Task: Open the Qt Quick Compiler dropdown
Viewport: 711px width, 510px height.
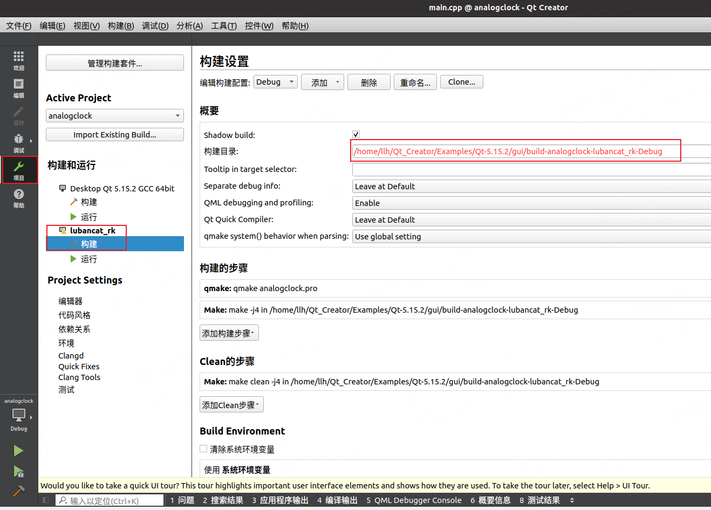Action: click(x=531, y=219)
